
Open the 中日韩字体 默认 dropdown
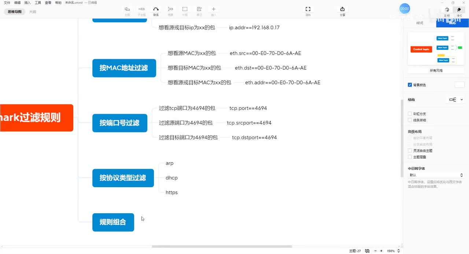point(436,175)
